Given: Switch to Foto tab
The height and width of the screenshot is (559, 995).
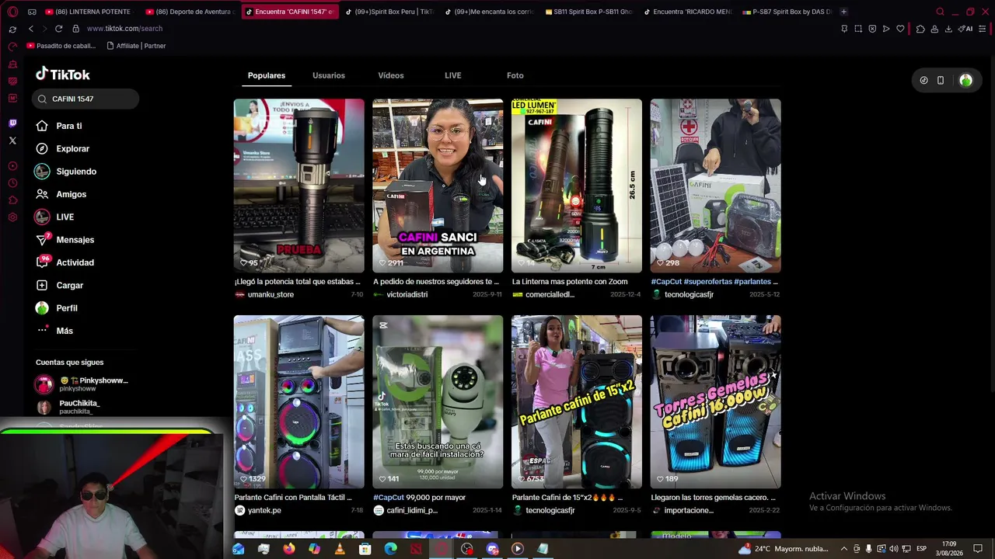Looking at the screenshot, I should pos(515,75).
